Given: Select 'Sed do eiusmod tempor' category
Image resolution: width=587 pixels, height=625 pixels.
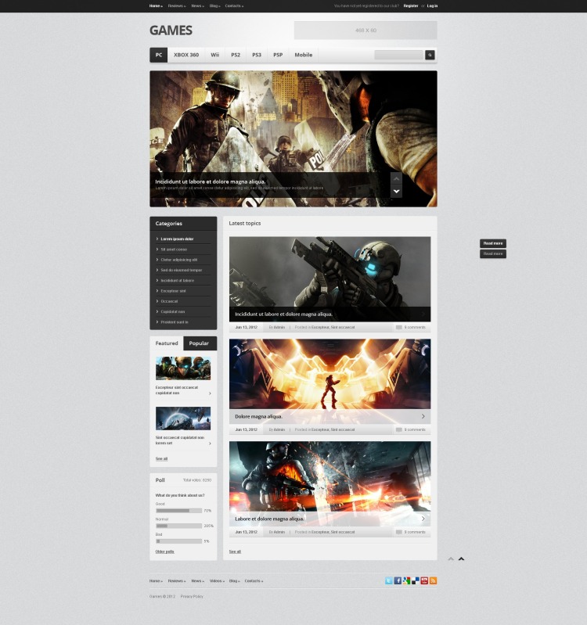Looking at the screenshot, I should click(x=182, y=270).
